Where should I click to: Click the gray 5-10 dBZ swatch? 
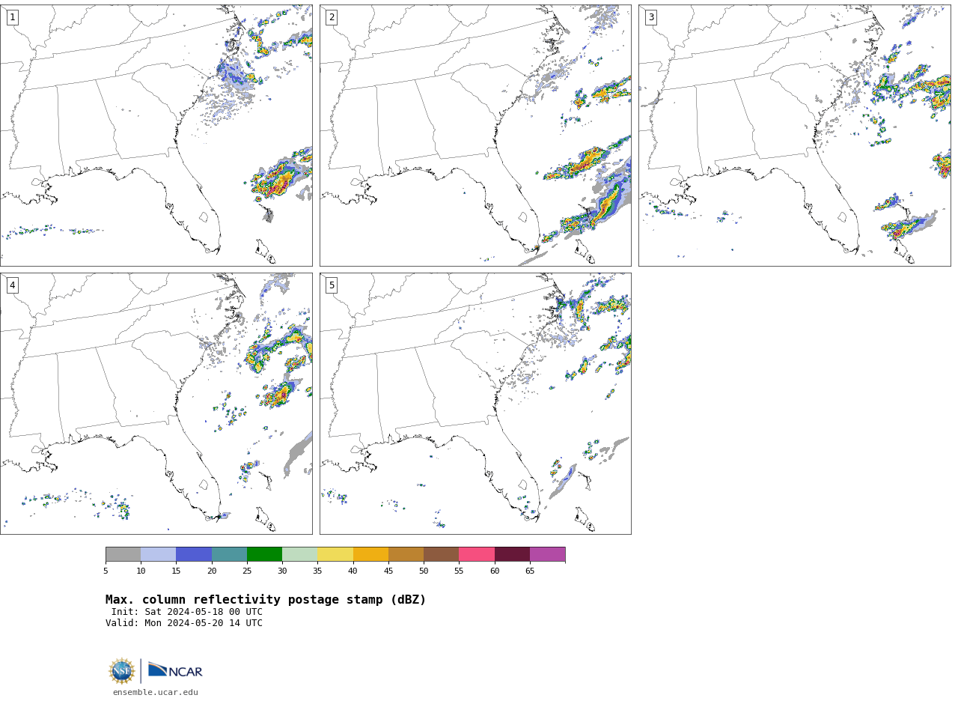(123, 554)
